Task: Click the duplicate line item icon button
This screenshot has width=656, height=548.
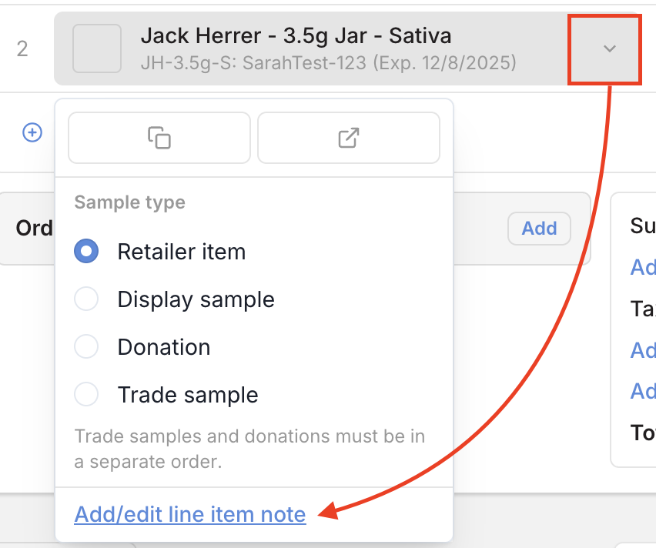Action: [159, 138]
